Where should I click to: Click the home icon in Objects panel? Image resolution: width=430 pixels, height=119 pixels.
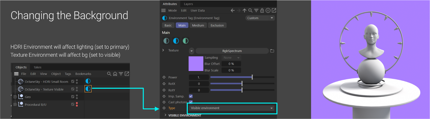pyautogui.click(x=115, y=74)
